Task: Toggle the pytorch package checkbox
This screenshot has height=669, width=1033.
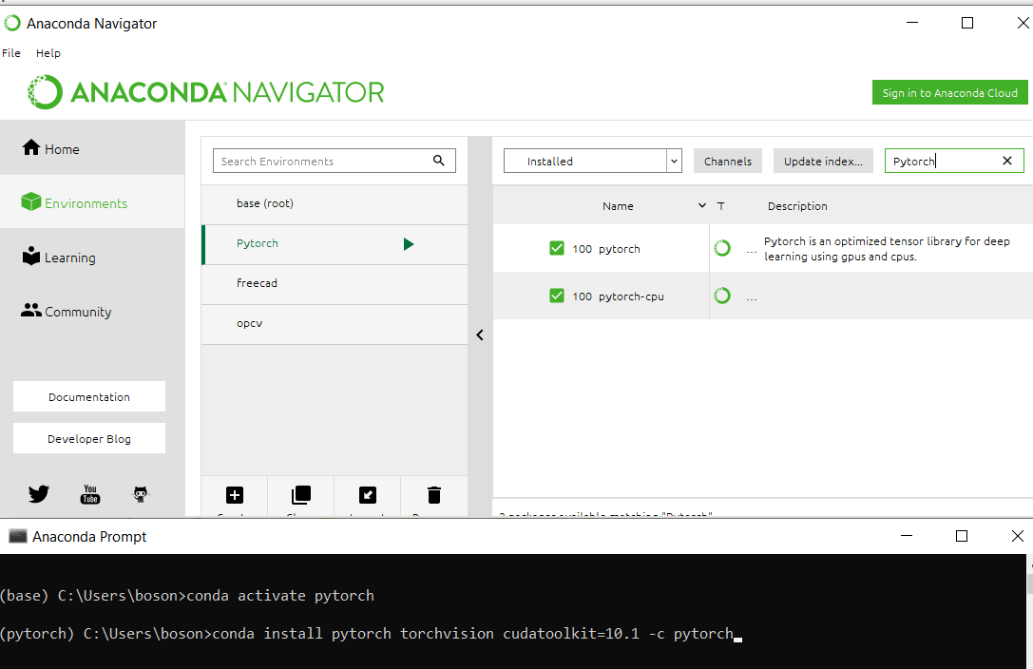Action: tap(557, 248)
